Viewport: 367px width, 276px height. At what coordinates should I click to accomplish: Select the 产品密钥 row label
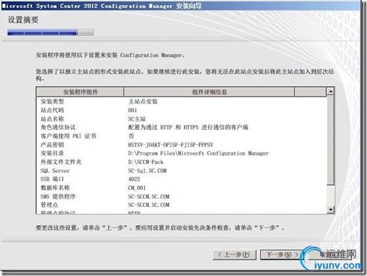point(52,145)
